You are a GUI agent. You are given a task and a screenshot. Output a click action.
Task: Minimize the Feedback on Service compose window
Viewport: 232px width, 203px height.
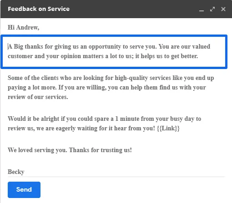tap(202, 9)
